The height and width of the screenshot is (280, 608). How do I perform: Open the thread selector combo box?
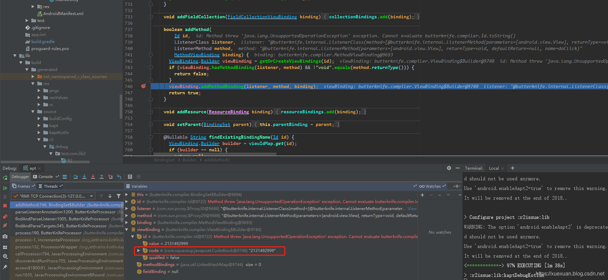coord(53,196)
